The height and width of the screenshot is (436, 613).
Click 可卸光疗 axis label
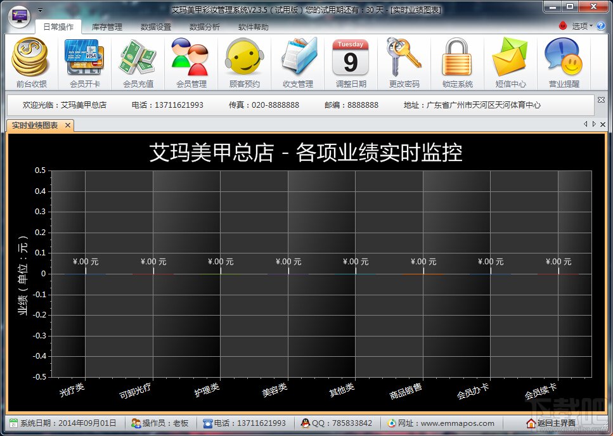[135, 390]
